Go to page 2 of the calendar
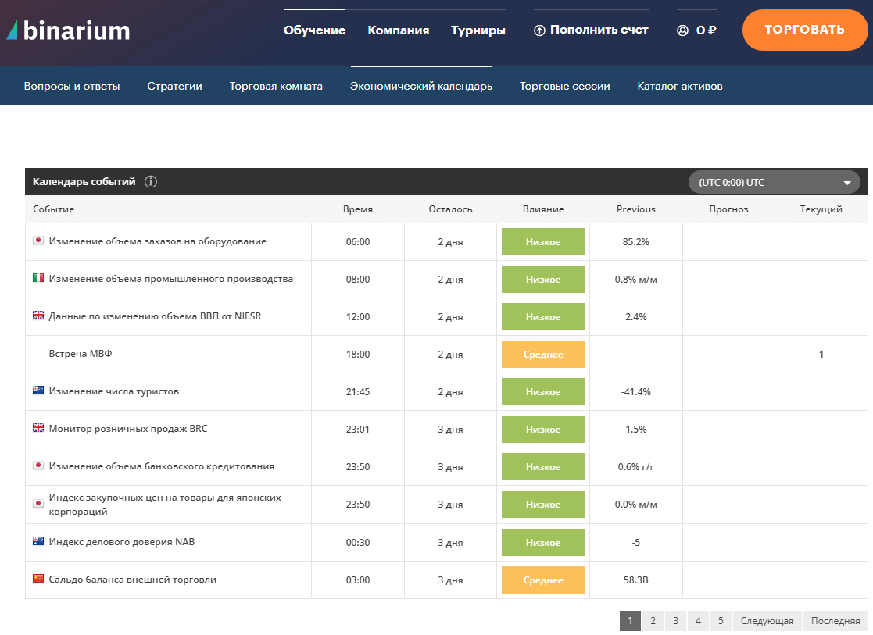 (653, 621)
